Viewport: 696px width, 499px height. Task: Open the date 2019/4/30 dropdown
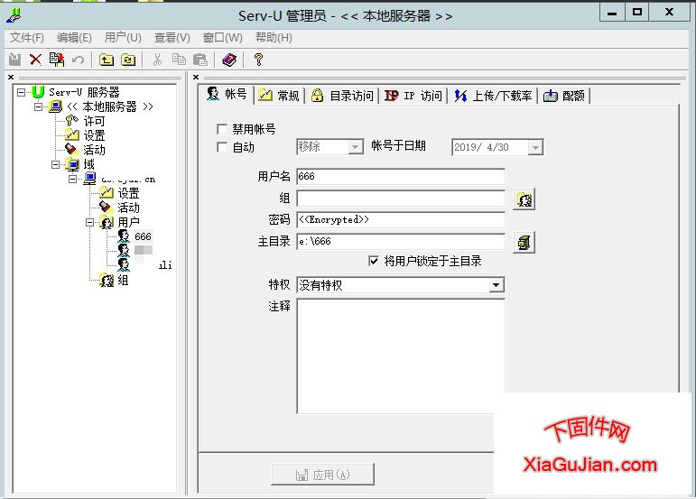535,147
